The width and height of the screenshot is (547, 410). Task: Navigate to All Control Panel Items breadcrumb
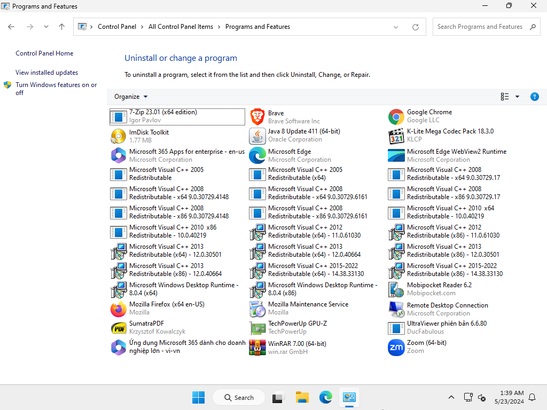[x=181, y=27]
